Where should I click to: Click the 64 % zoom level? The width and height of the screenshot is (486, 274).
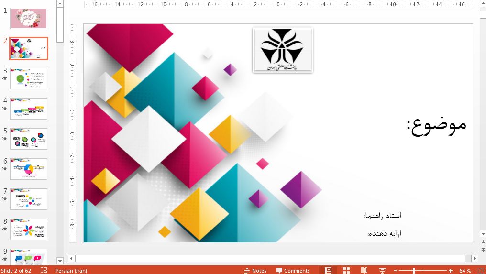click(x=465, y=270)
